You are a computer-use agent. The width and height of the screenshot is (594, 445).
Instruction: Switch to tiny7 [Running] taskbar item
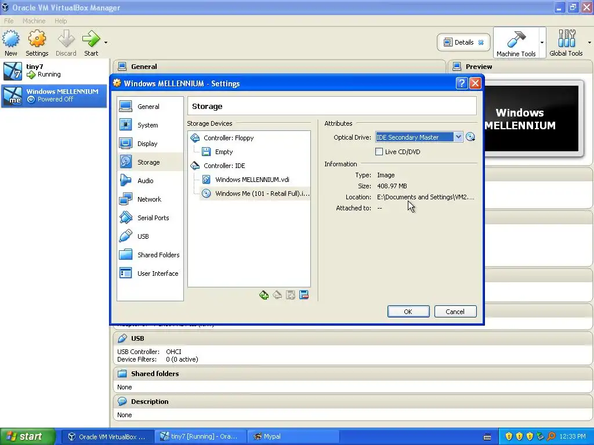click(x=200, y=437)
